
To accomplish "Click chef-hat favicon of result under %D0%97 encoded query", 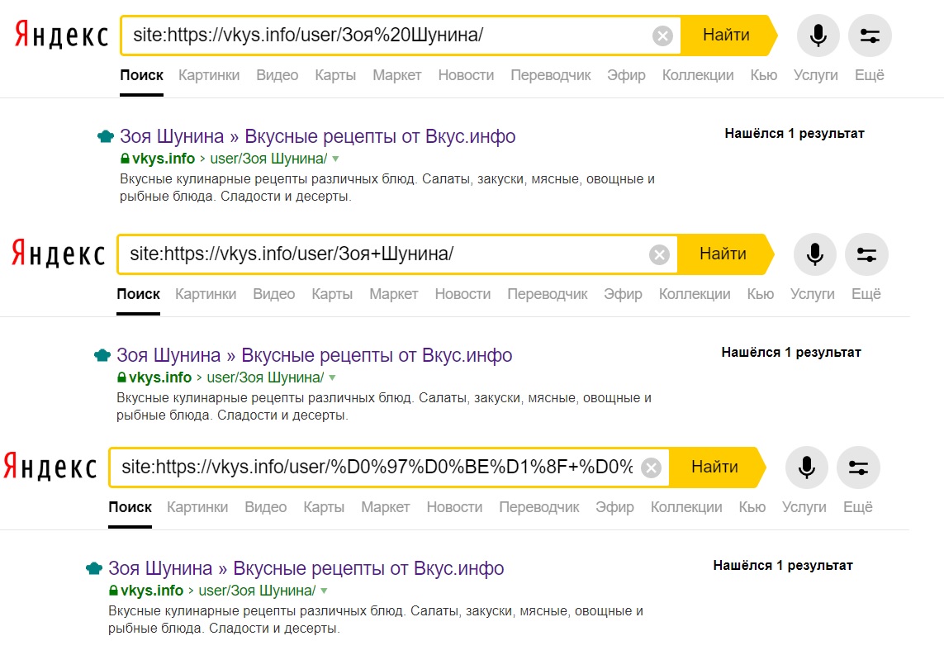I will 94,568.
